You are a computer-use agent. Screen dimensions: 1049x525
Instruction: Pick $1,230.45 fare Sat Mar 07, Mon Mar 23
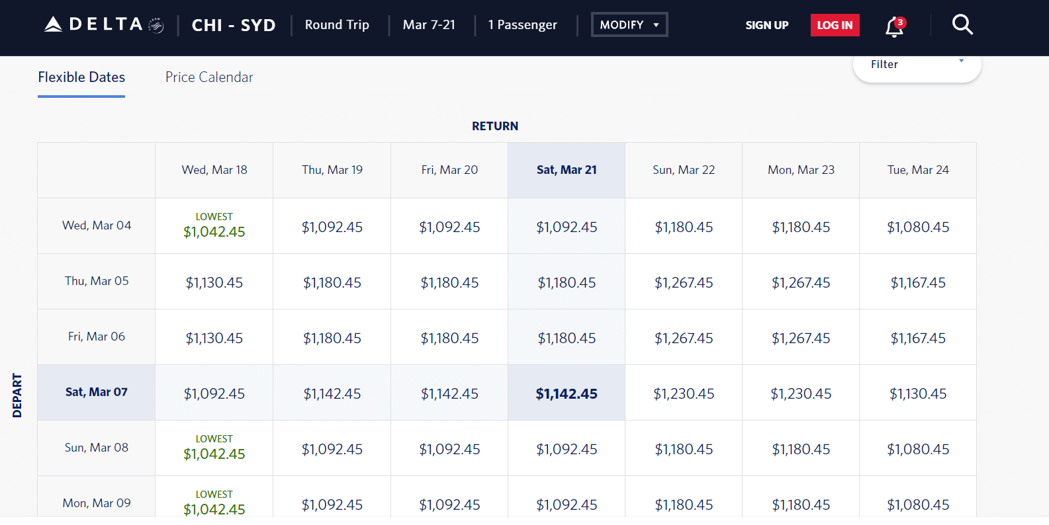point(801,393)
